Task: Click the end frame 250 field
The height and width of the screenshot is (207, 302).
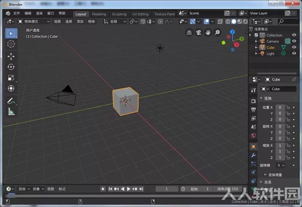Action: click(228, 189)
